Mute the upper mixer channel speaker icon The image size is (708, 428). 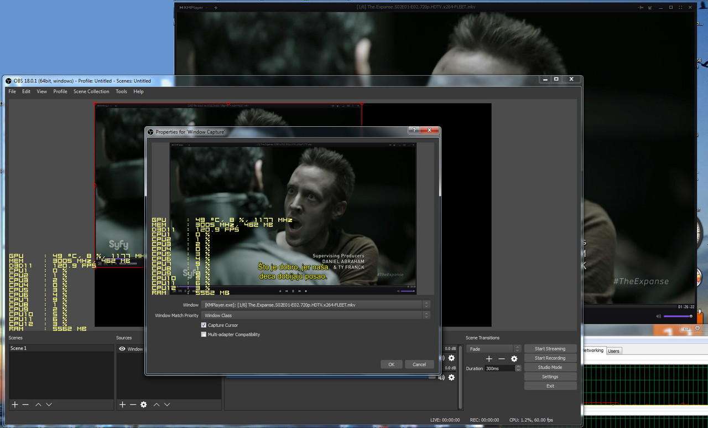(x=442, y=358)
